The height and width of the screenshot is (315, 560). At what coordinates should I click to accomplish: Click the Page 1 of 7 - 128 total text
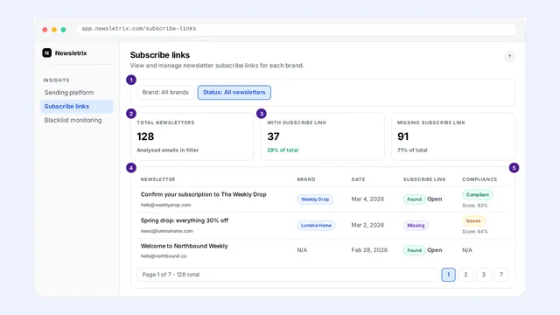[171, 275]
